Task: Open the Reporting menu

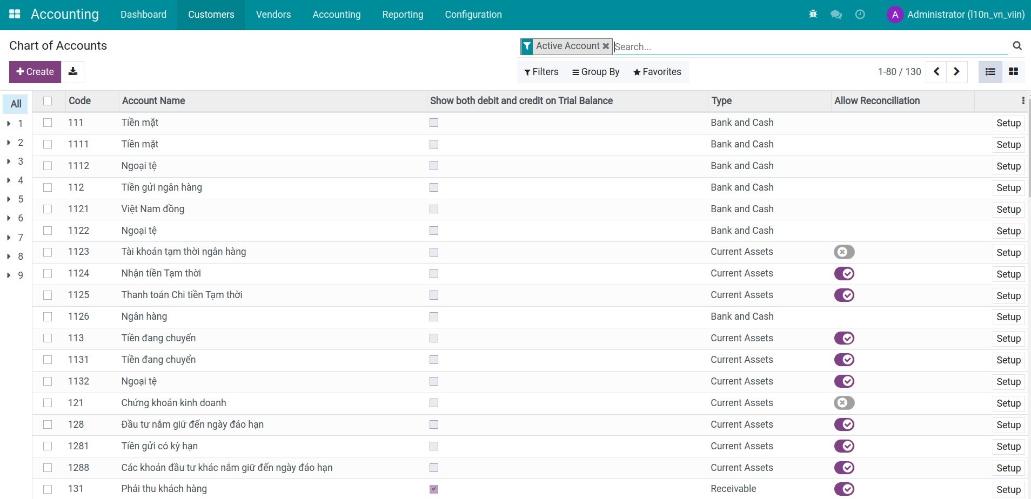Action: point(403,15)
